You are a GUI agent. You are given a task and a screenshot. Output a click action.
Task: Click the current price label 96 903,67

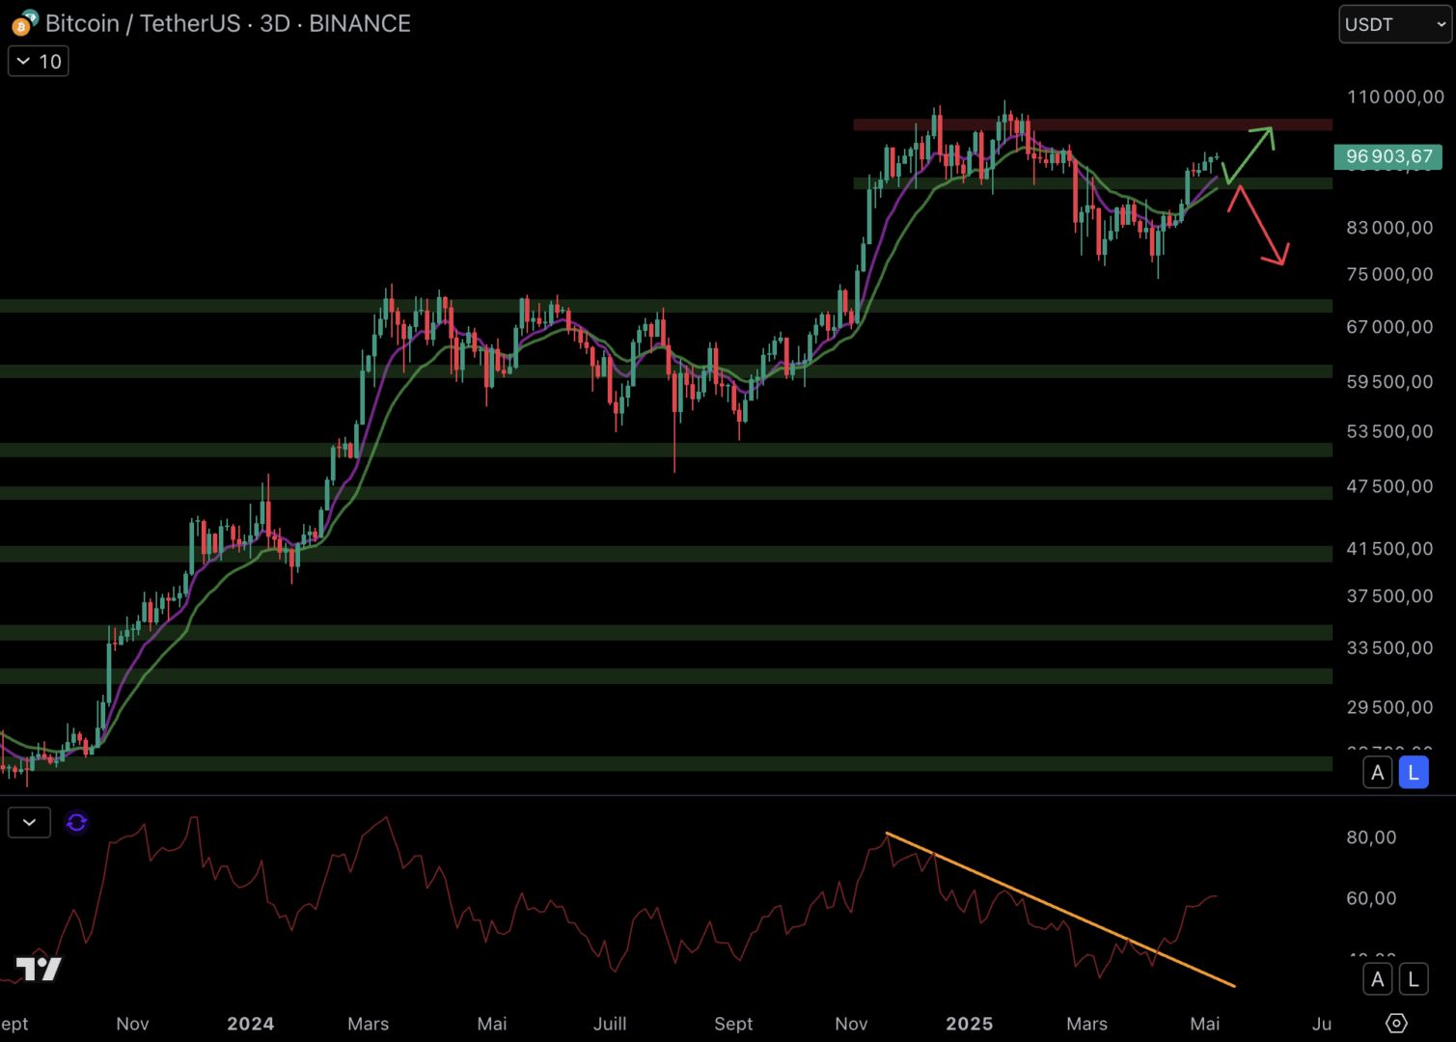pos(1388,156)
